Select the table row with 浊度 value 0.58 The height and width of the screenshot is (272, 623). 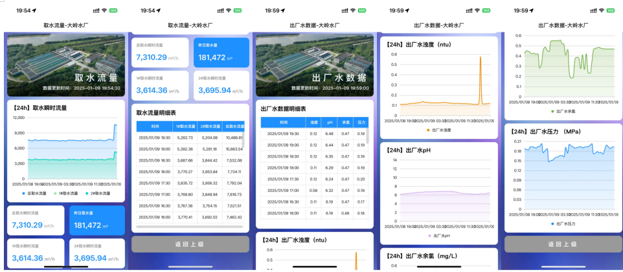tap(314, 191)
